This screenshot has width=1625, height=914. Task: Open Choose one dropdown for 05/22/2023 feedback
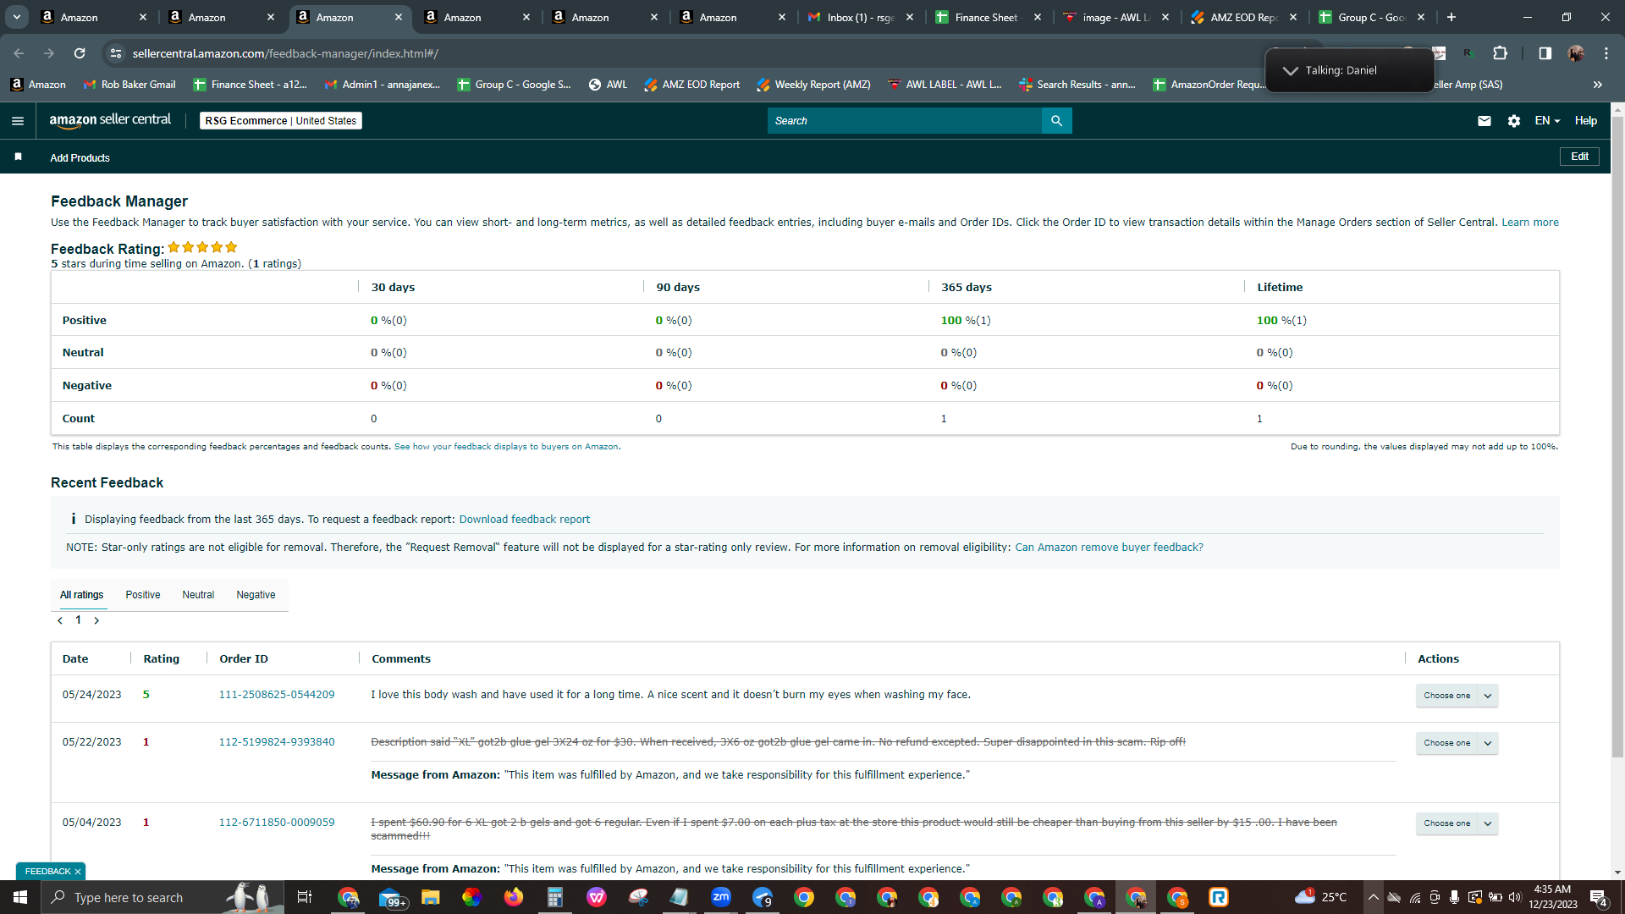tap(1457, 743)
